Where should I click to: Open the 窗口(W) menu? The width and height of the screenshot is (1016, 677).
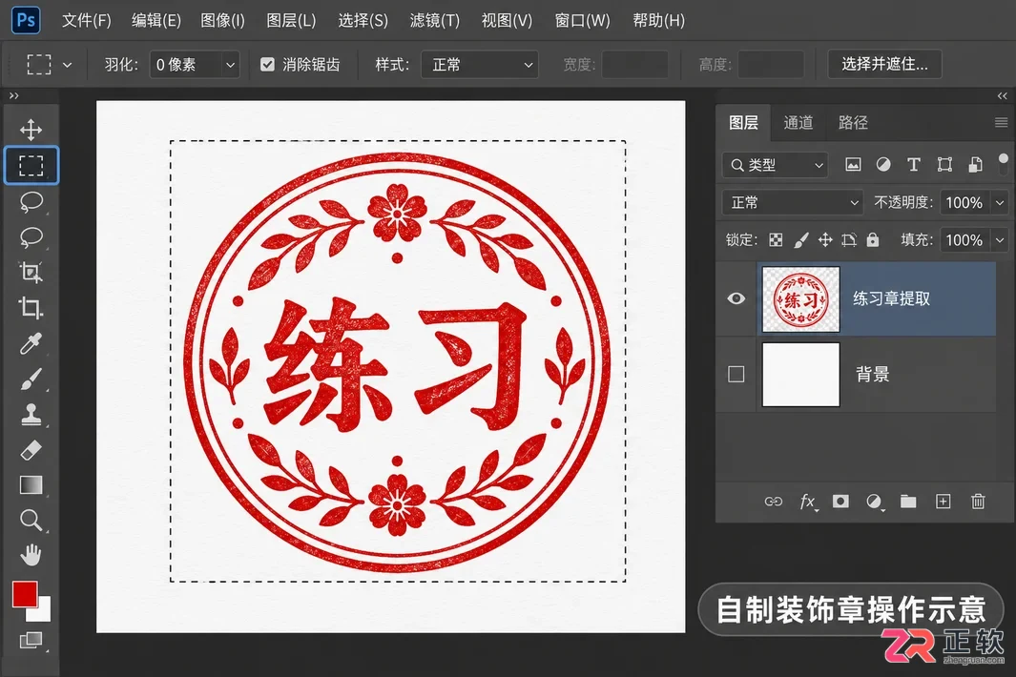point(582,21)
